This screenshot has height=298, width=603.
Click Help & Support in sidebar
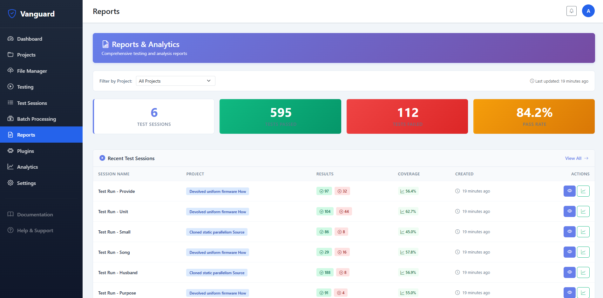(35, 230)
